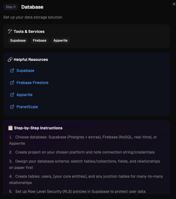Screen dimensions: 176x199
Task: Open the Supabase resource link text
Action: click(x=25, y=71)
